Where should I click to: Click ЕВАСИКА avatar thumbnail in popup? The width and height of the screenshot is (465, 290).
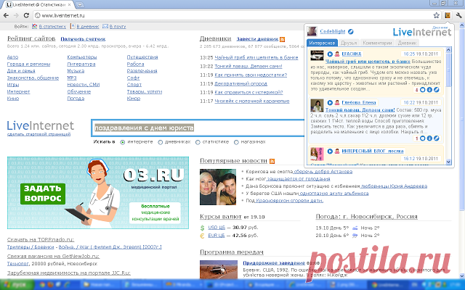317,55
